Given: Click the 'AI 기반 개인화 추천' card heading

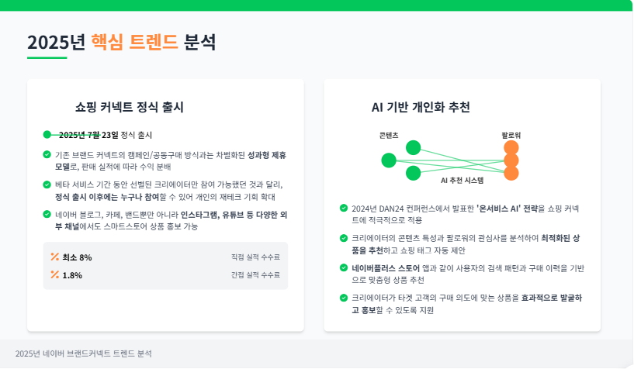Looking at the screenshot, I should 421,107.
